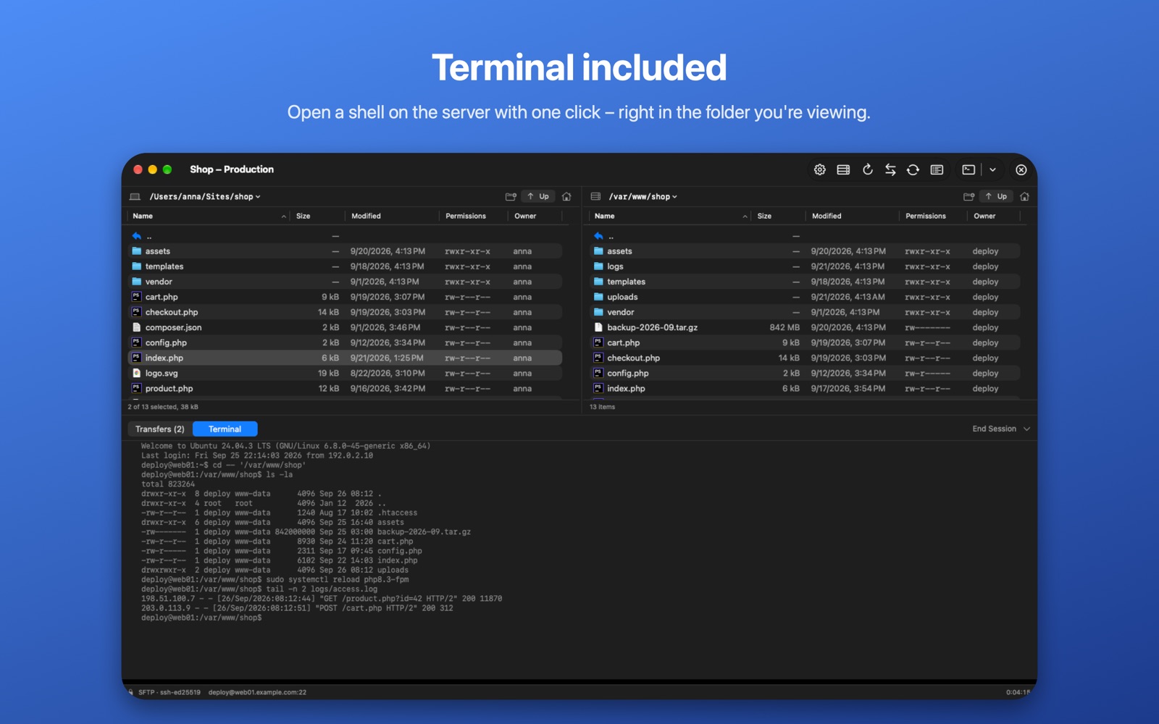Viewport: 1159px width, 724px height.
Task: Click the deploy@web01.example.com:22 status text
Action: click(x=257, y=692)
